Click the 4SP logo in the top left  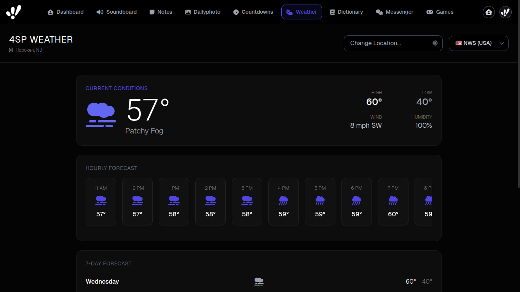pos(14,12)
